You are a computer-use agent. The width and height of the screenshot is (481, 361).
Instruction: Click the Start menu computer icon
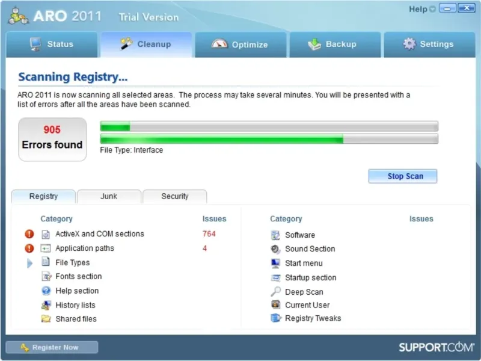point(275,263)
